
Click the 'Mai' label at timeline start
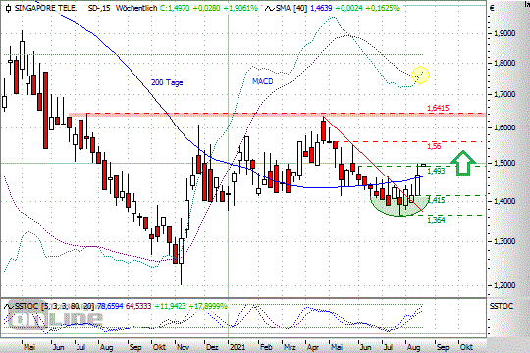point(29,347)
